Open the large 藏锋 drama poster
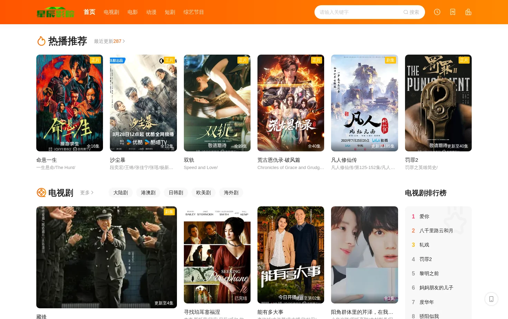Viewport: 508px width, 319px height. tap(106, 257)
